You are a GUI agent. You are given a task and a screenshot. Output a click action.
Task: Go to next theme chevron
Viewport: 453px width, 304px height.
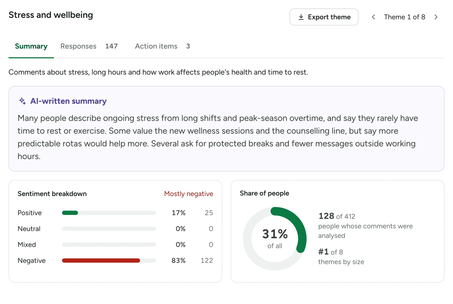pos(436,17)
